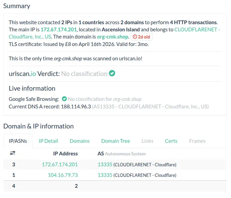Open AS 13335 link in first table row

(x=105, y=164)
